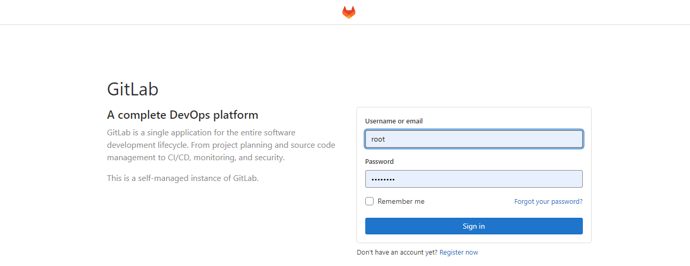The width and height of the screenshot is (690, 266).
Task: Click the "CI/CD, monitoring, and security" text line
Action: click(x=196, y=158)
